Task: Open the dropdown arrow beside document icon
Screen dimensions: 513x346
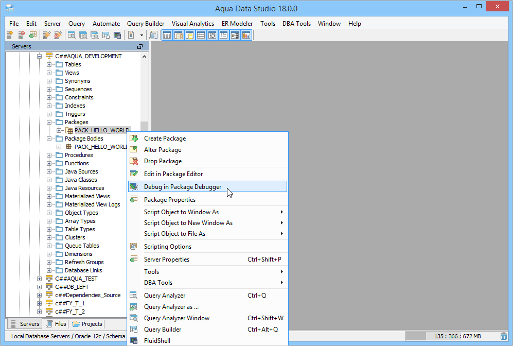Action: pos(141,35)
